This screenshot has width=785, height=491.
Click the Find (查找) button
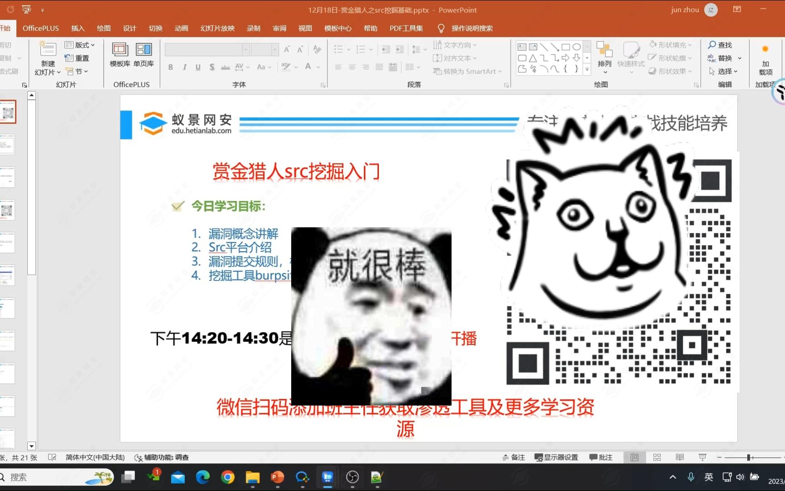pyautogui.click(x=720, y=45)
